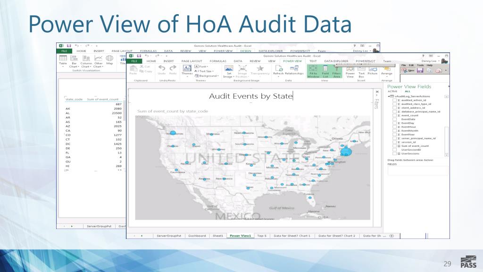Screen dimensions: 483x272
Task: Click the New button in small toolbar window
Action: click(x=408, y=71)
